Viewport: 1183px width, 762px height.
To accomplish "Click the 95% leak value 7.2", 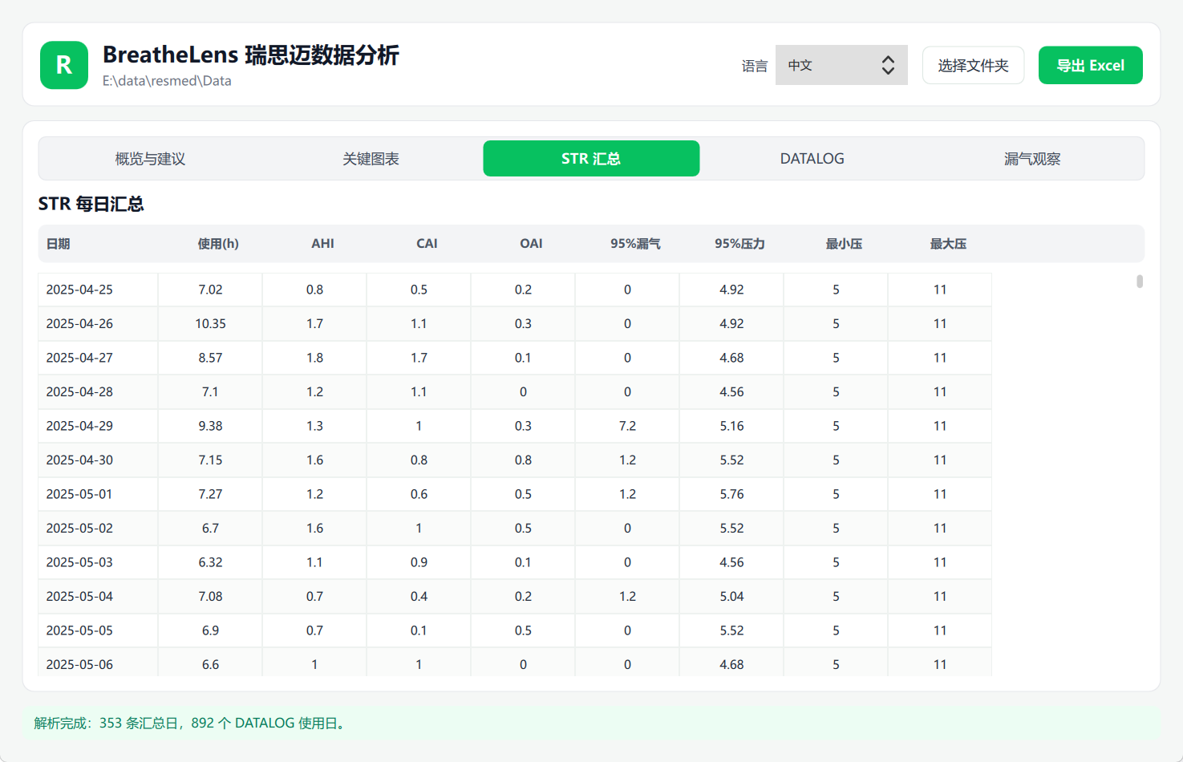I will 627,426.
